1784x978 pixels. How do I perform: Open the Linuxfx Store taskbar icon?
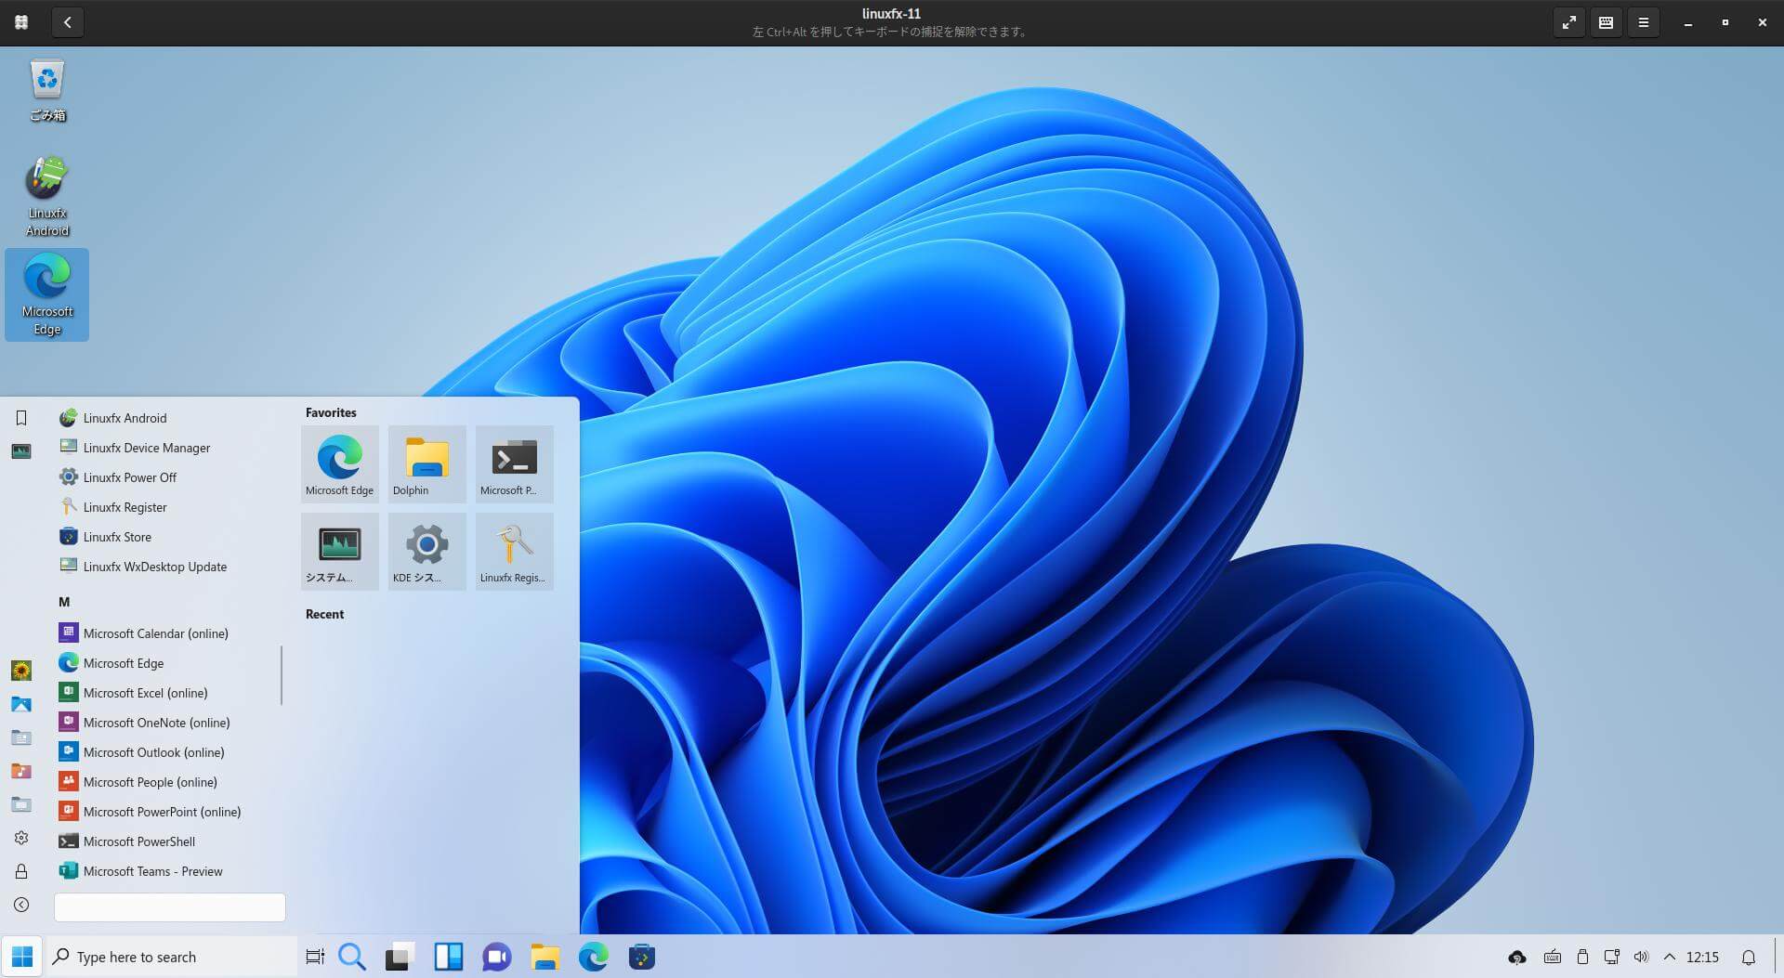(x=641, y=957)
